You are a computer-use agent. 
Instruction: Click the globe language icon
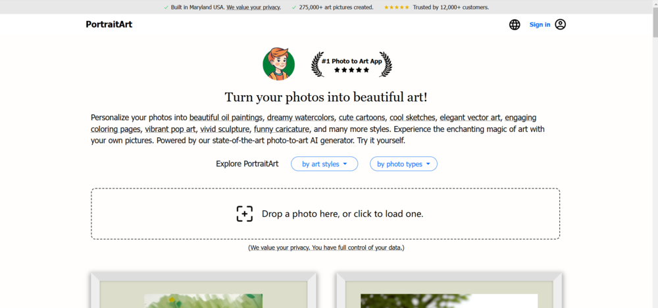515,25
